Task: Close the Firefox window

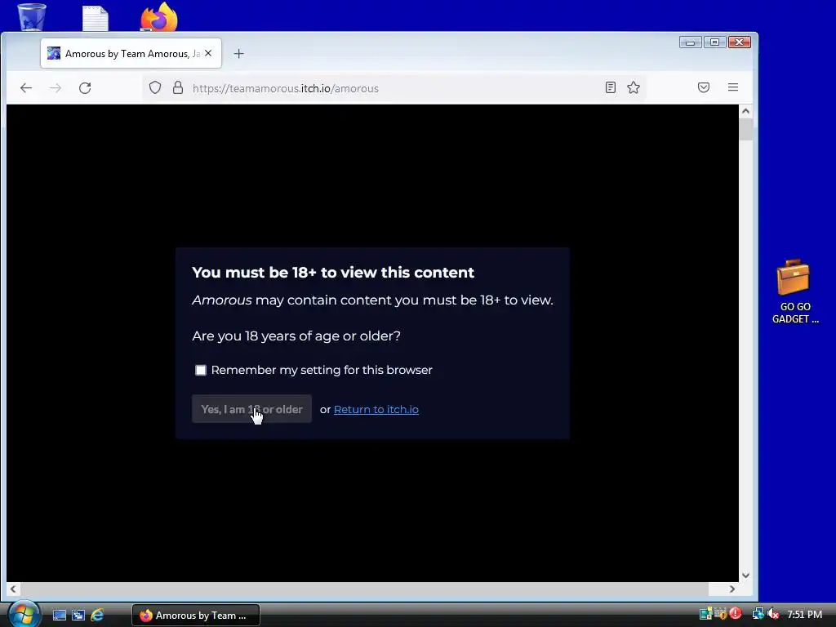Action: coord(739,42)
